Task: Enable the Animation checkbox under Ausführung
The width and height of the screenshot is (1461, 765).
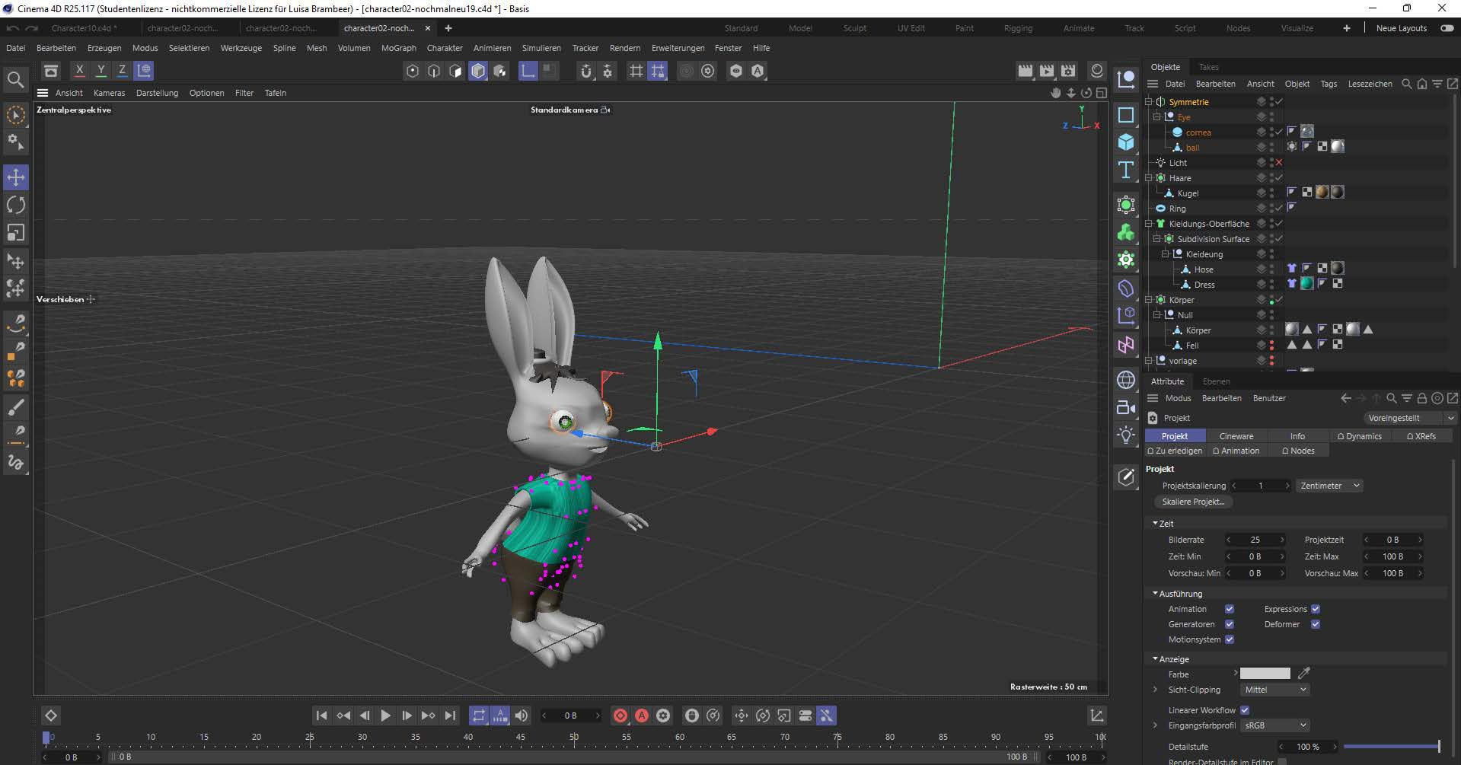Action: pos(1229,609)
